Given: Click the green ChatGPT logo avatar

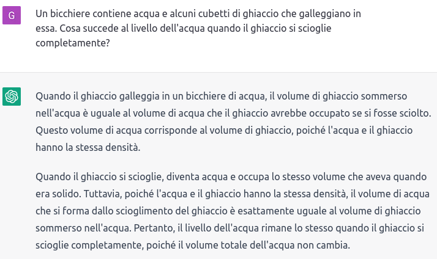Looking at the screenshot, I should (12, 97).
